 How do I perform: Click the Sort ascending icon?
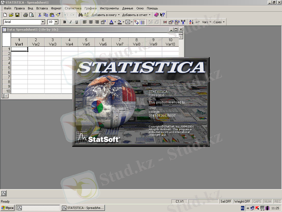(191, 22)
